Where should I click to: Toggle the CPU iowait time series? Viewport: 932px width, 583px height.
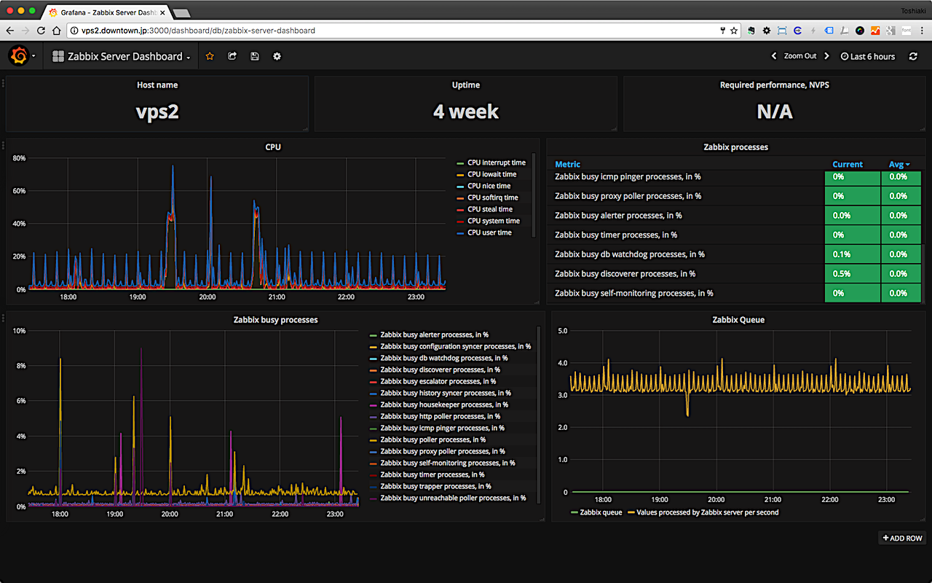[x=491, y=174]
